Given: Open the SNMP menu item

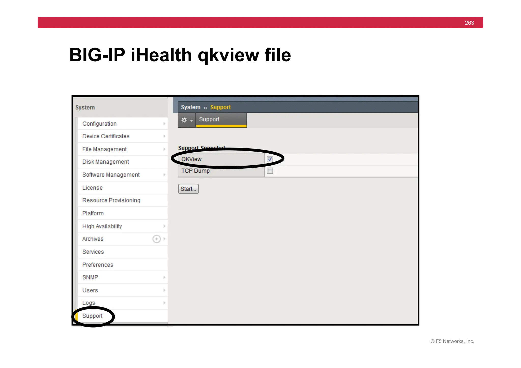Looking at the screenshot, I should (123, 277).
